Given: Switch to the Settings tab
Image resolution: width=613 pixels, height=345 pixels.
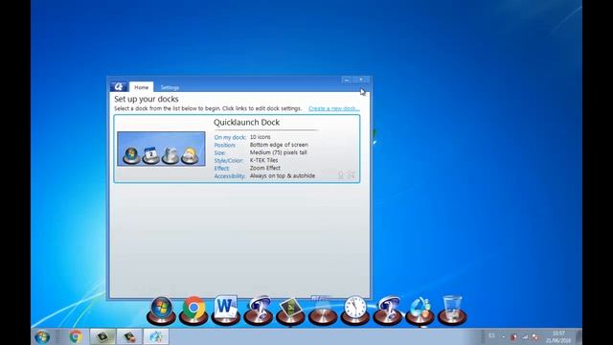Looking at the screenshot, I should tap(170, 87).
